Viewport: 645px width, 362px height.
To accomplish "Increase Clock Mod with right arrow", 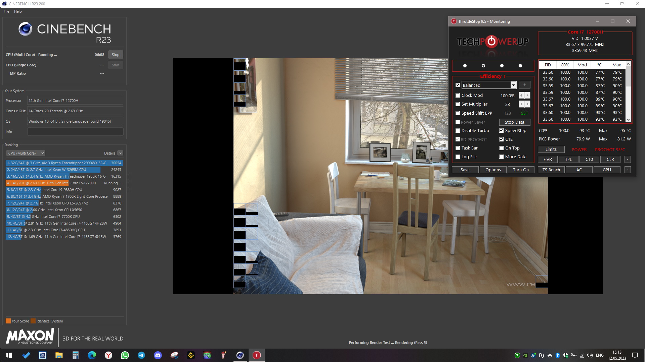I will click(527, 96).
